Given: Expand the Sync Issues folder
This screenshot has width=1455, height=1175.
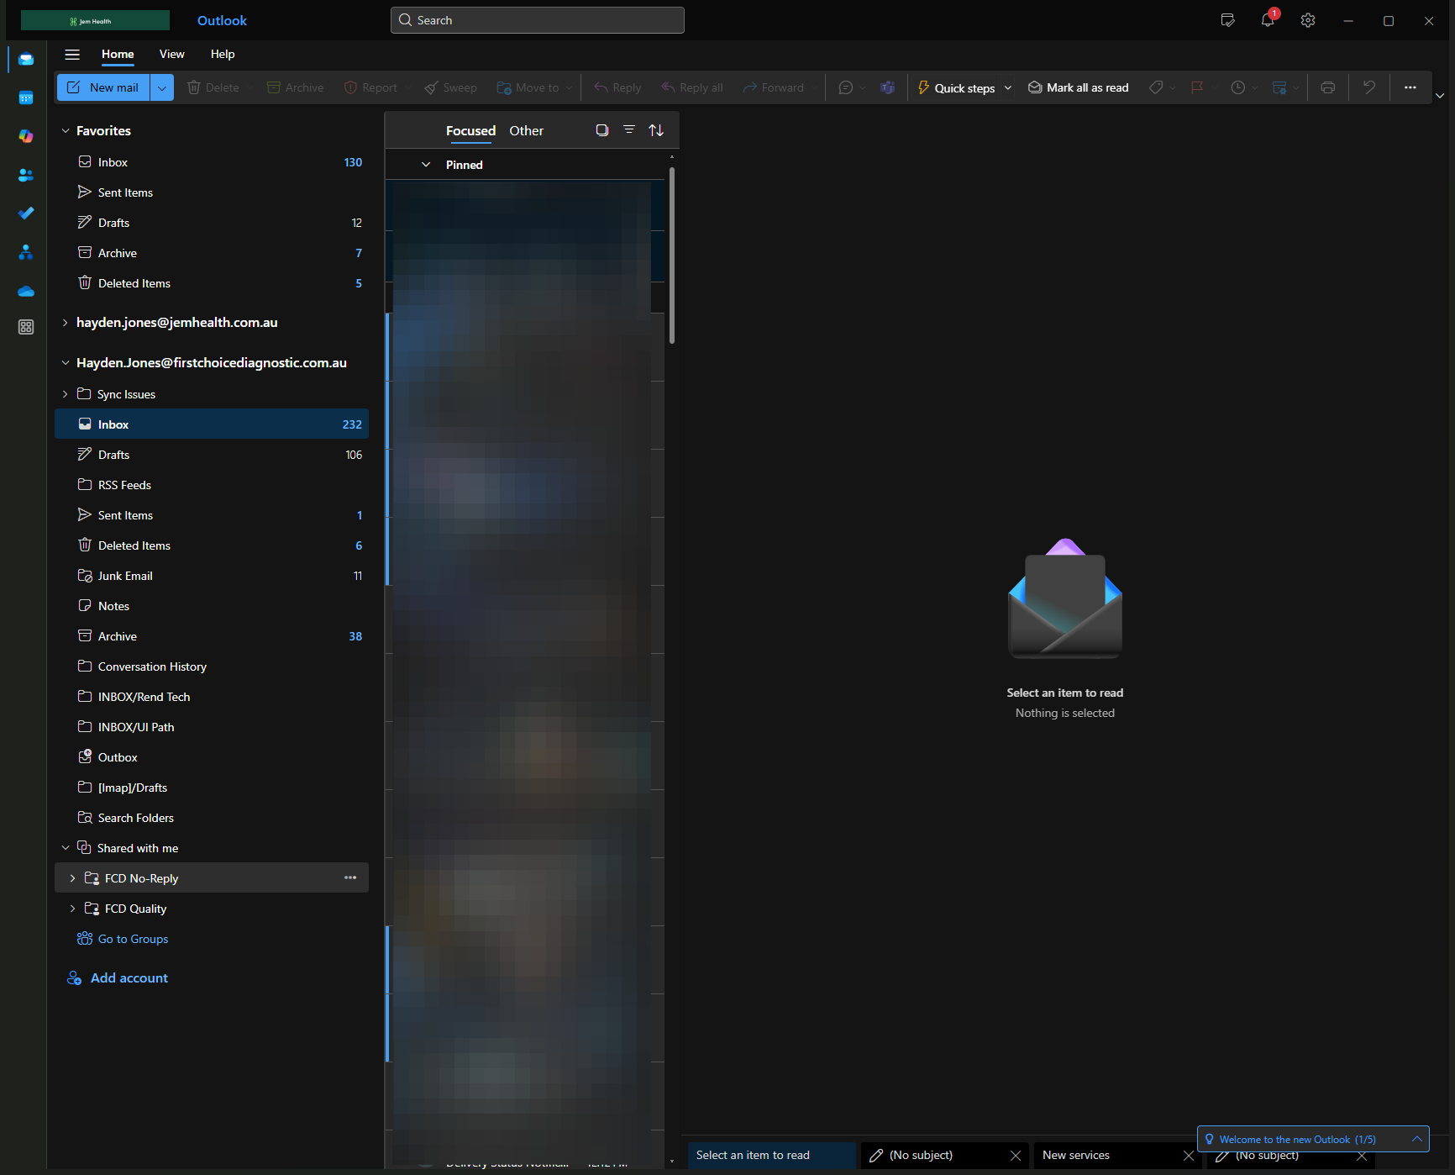Looking at the screenshot, I should click(66, 394).
